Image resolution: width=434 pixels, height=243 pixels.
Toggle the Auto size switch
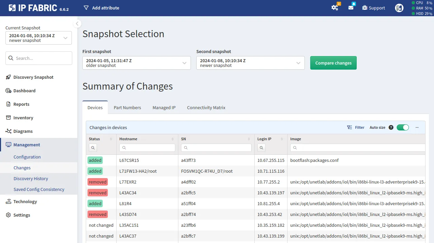[403, 127]
